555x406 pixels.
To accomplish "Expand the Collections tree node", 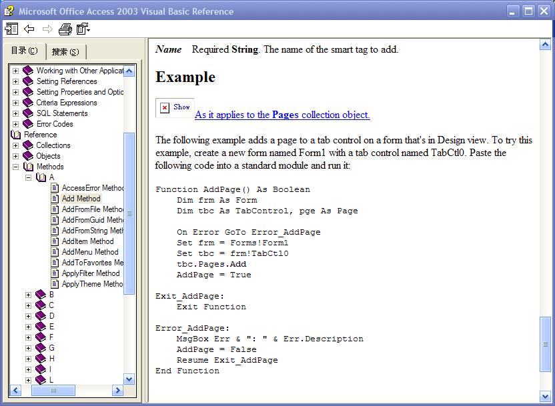I will pyautogui.click(x=15, y=145).
